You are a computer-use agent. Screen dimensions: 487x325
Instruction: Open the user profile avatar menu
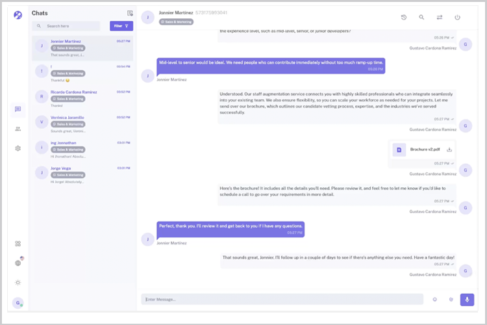18,302
